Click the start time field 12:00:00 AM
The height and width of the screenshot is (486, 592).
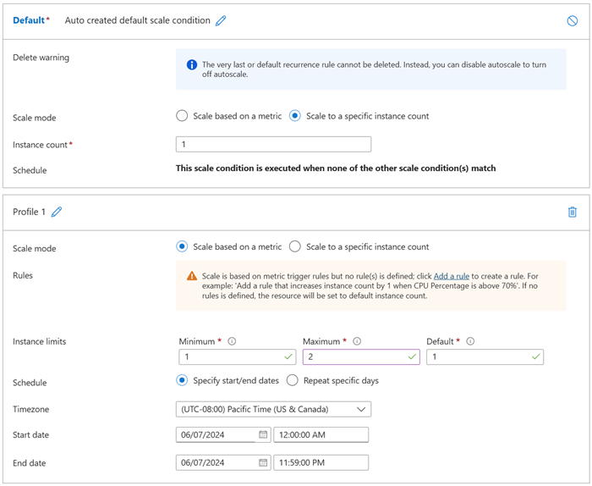click(321, 434)
